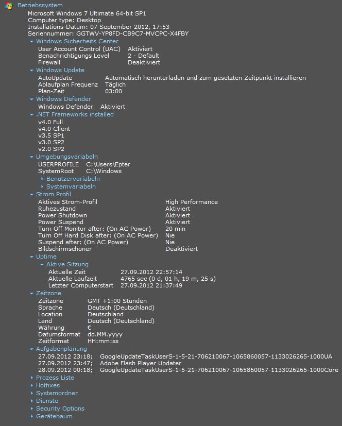Collapse the Aufgabenplanung section
The width and height of the screenshot is (342, 426).
[61, 349]
